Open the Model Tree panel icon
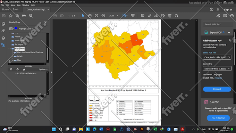 (3, 45)
